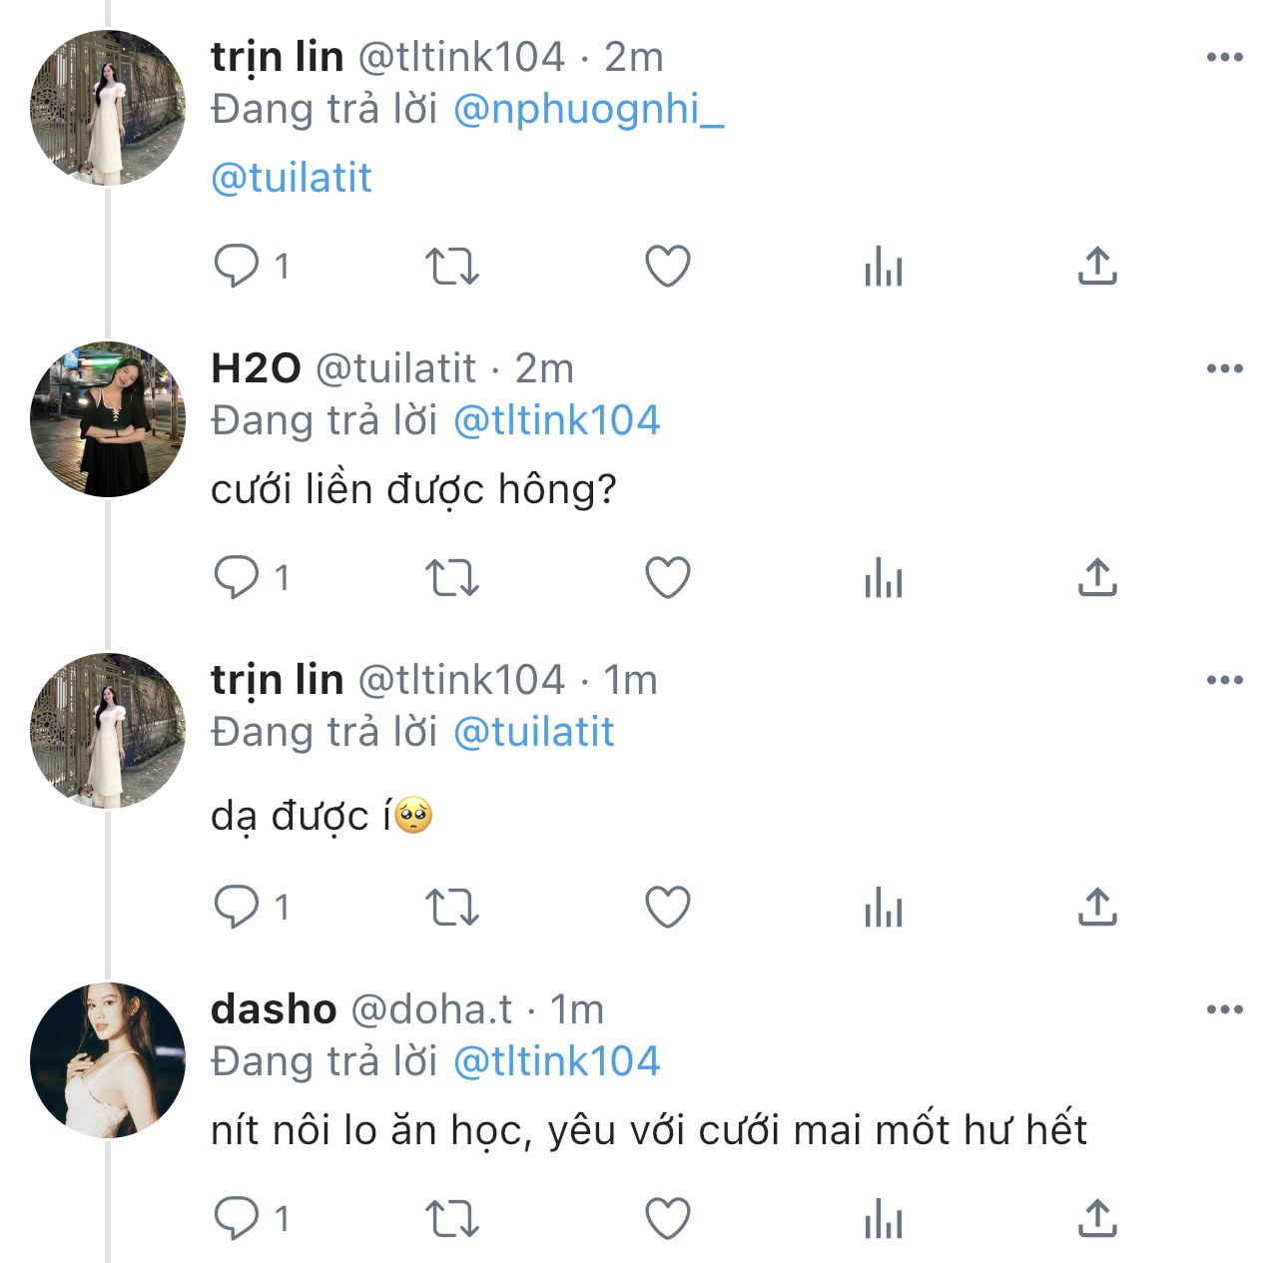Share H2O's tweet
Viewport: 1288px width, 1263px height.
1096,578
